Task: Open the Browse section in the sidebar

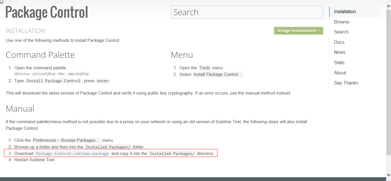Action: tap(341, 22)
